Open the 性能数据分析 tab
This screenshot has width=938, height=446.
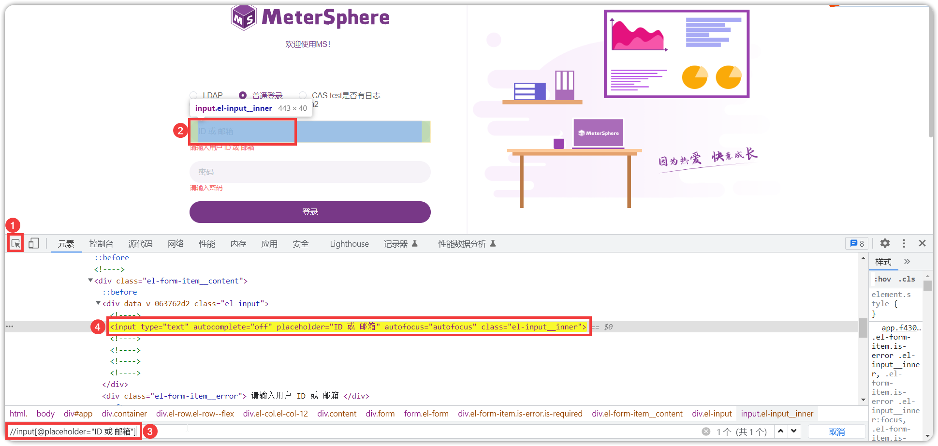(467, 244)
